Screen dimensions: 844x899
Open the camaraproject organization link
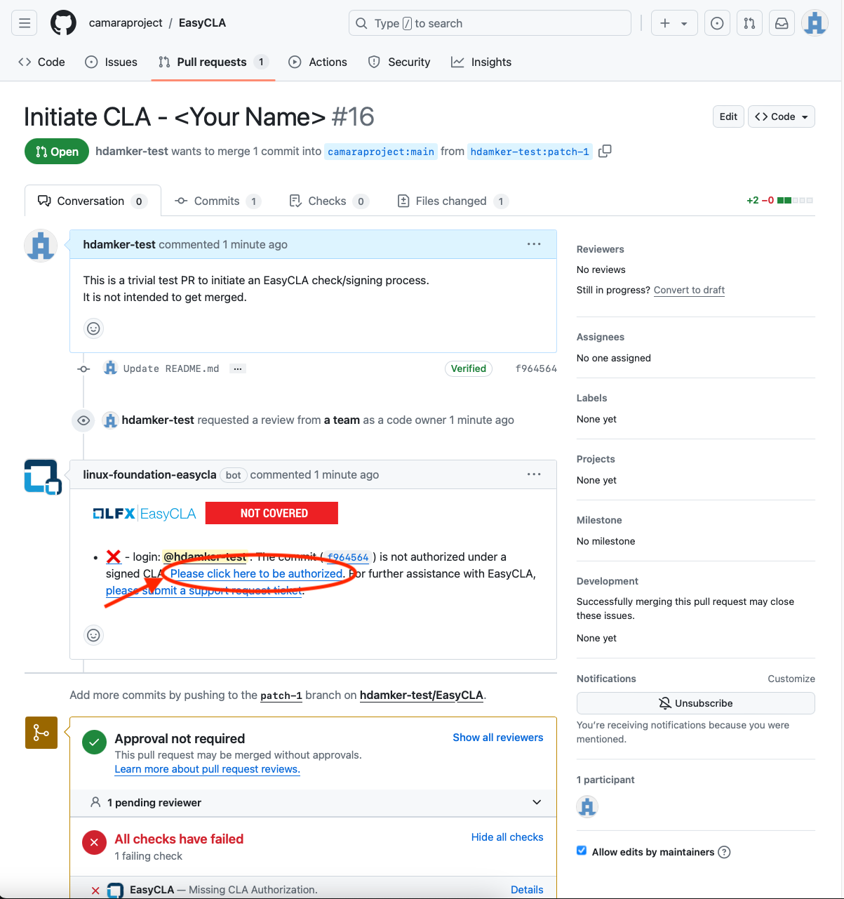pyautogui.click(x=126, y=23)
